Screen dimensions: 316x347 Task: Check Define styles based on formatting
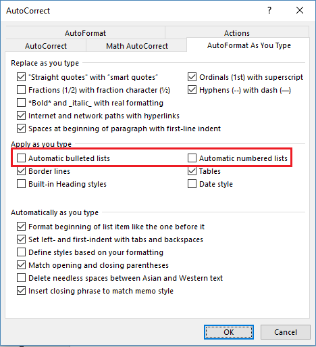pyautogui.click(x=21, y=252)
